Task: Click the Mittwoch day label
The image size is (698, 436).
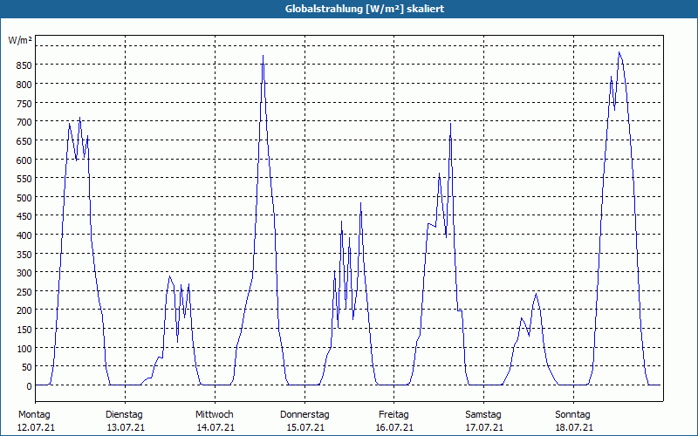Action: 215,415
